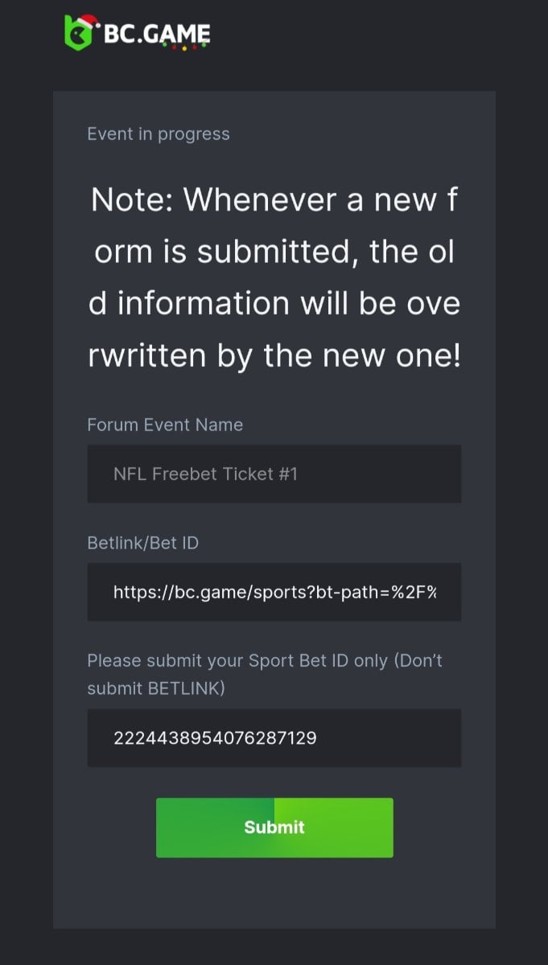Image resolution: width=548 pixels, height=965 pixels.
Task: Click the heading line "d information will be ove"
Action: point(274,303)
